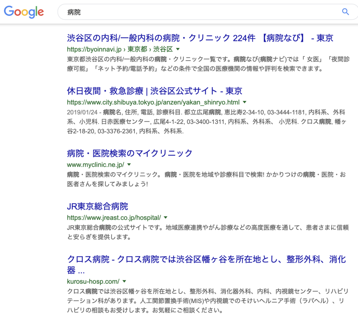Open the クロス病院 result title

206,260
